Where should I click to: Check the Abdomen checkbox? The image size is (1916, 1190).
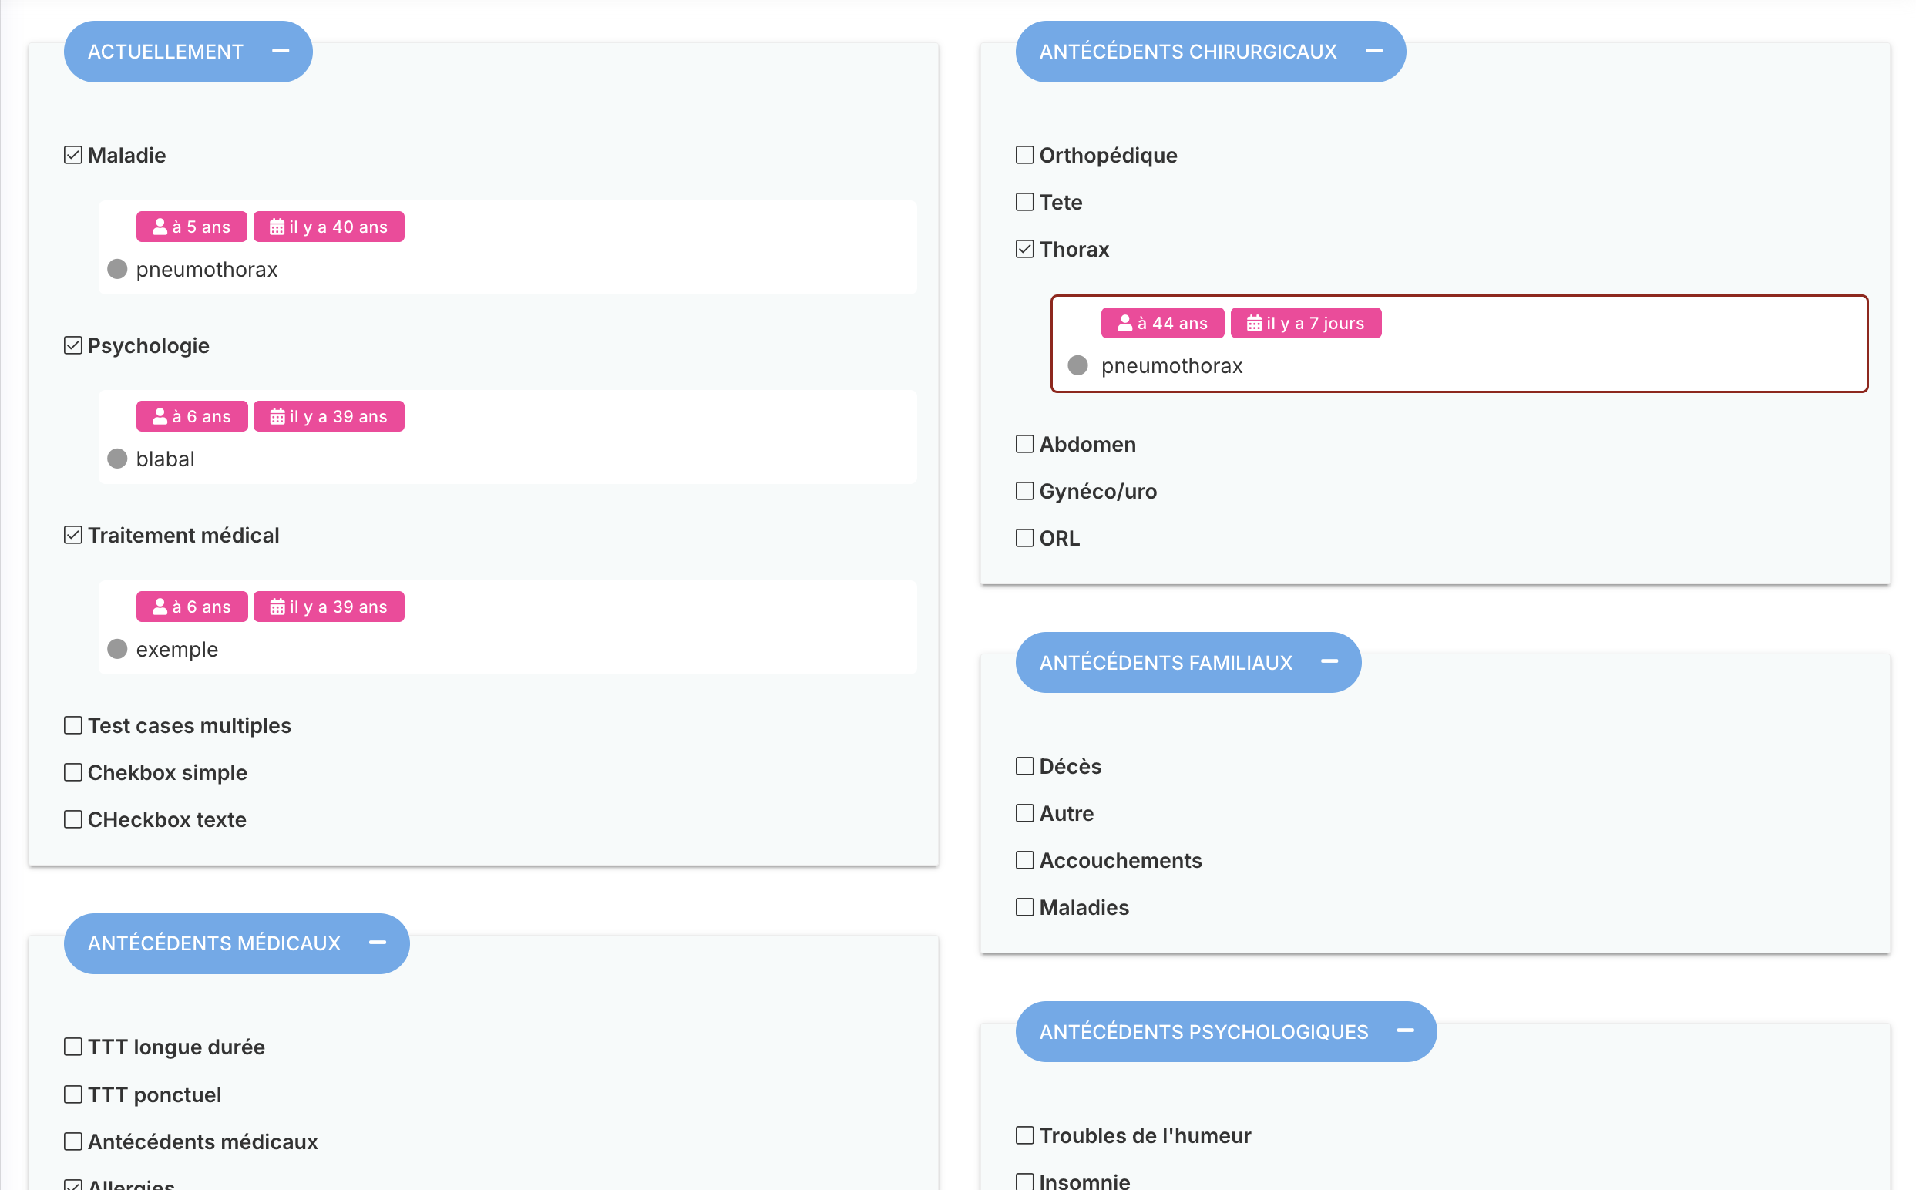[1024, 444]
